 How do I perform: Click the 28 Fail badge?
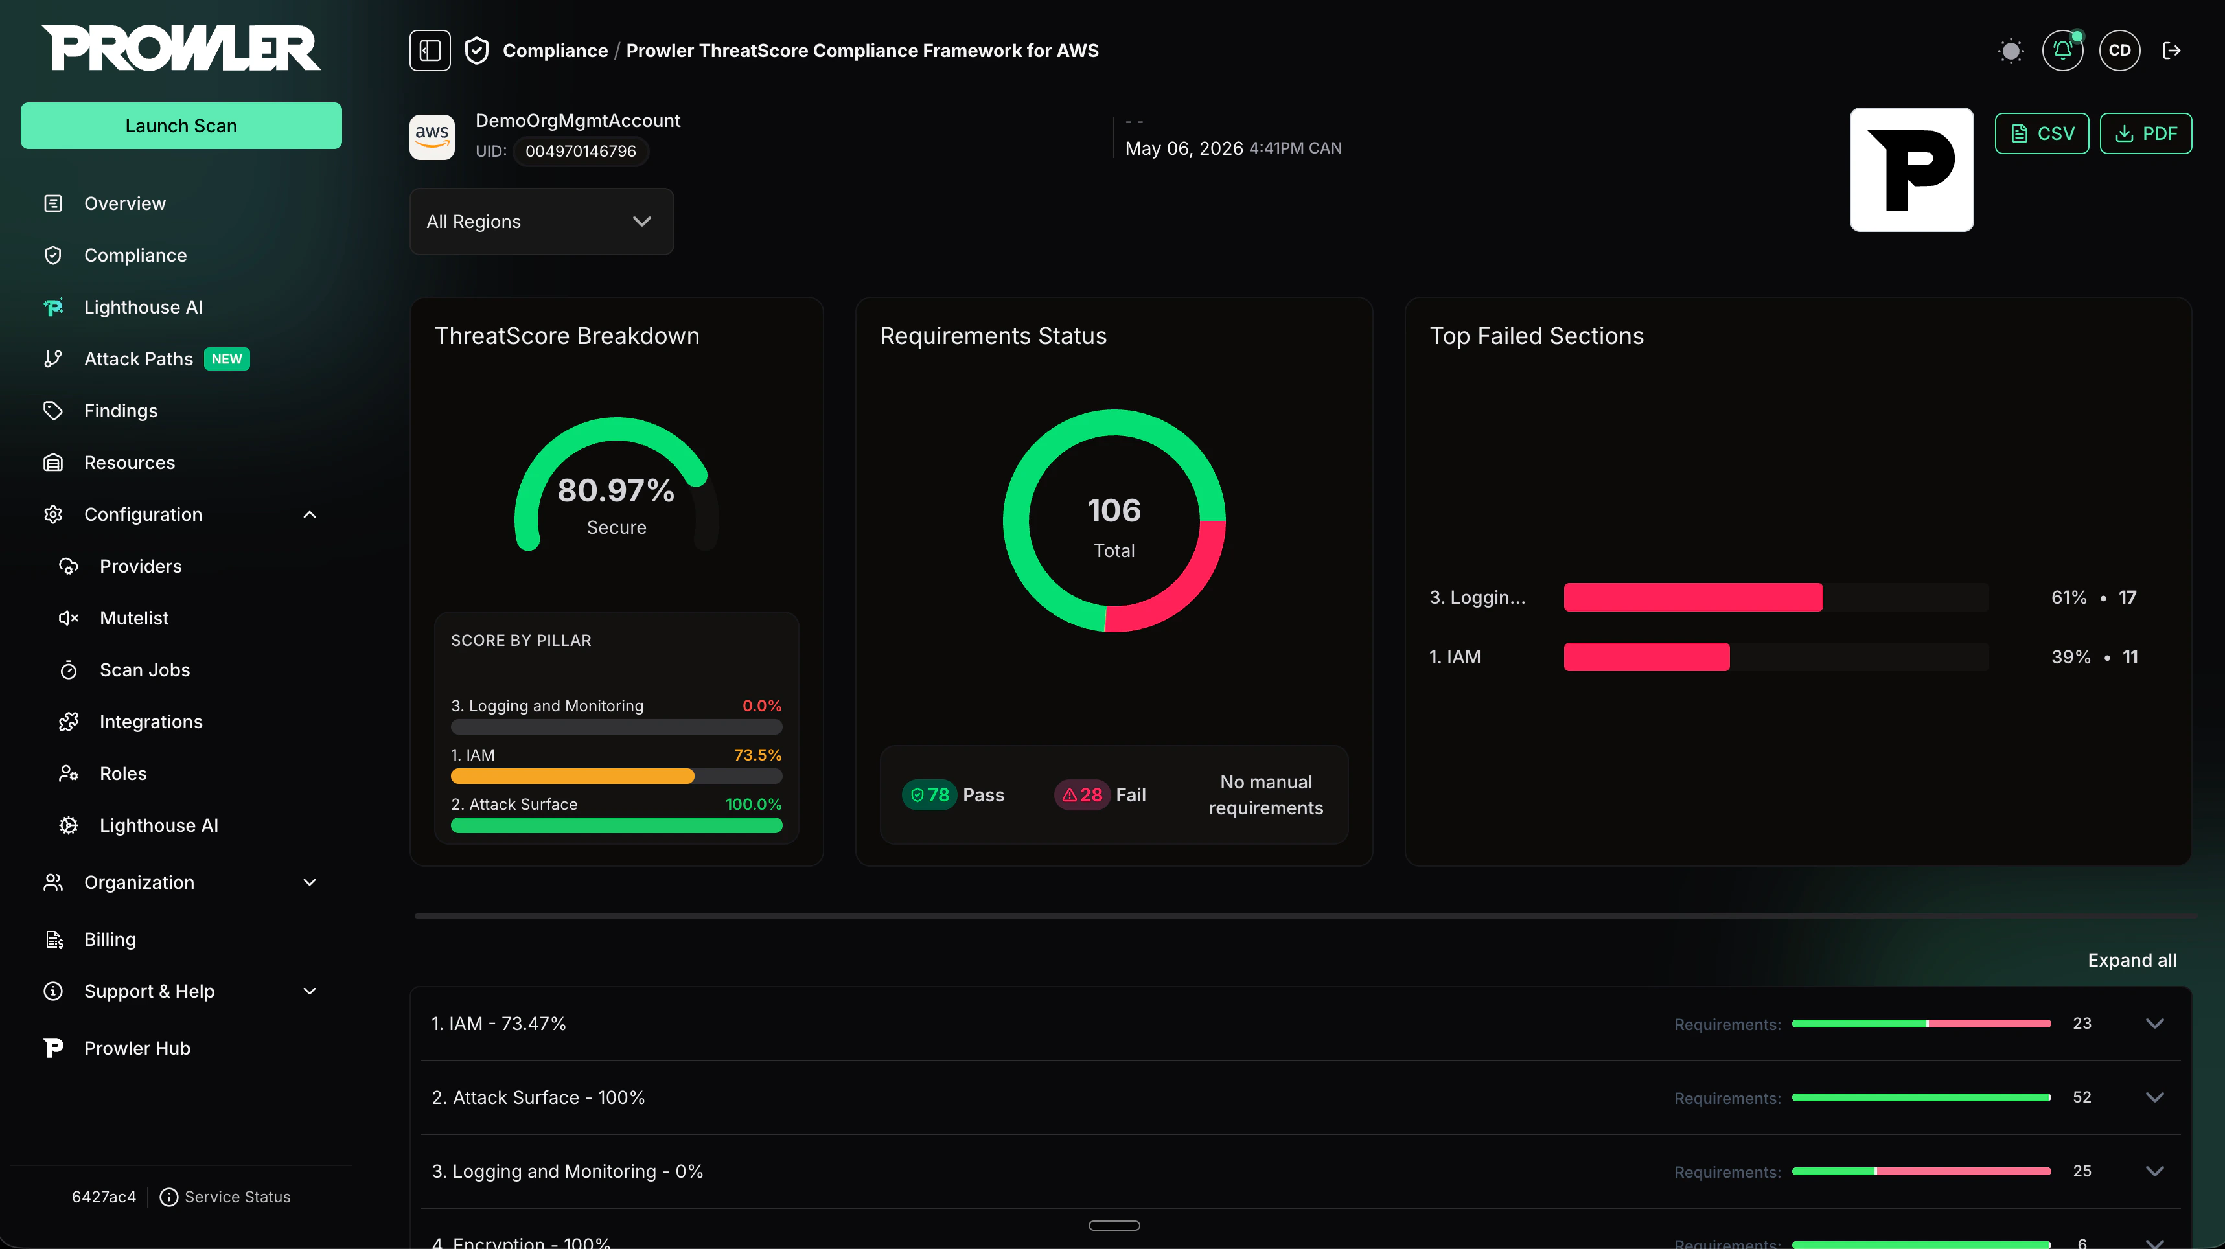click(x=1081, y=795)
